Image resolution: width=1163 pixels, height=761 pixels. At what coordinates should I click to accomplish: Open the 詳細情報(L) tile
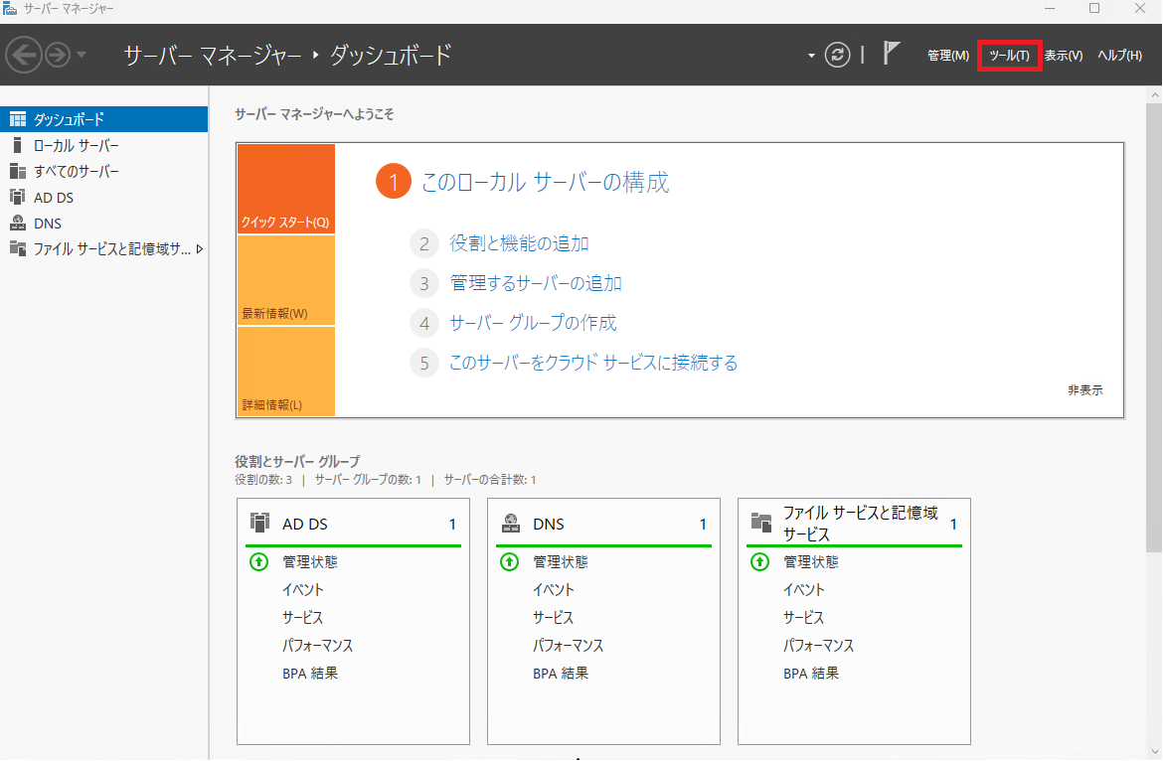pos(285,372)
